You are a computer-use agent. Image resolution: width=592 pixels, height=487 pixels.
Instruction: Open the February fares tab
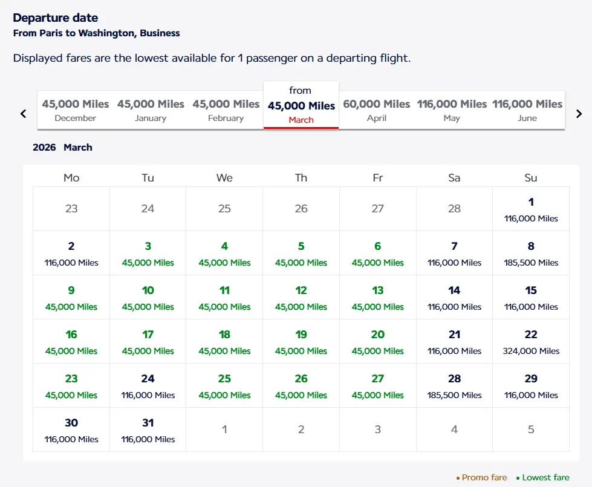coord(226,110)
